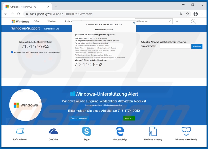Uncheck the Verhindern Sie dialoge checkbox
Viewport: 208px width, 149px height.
[12, 52]
